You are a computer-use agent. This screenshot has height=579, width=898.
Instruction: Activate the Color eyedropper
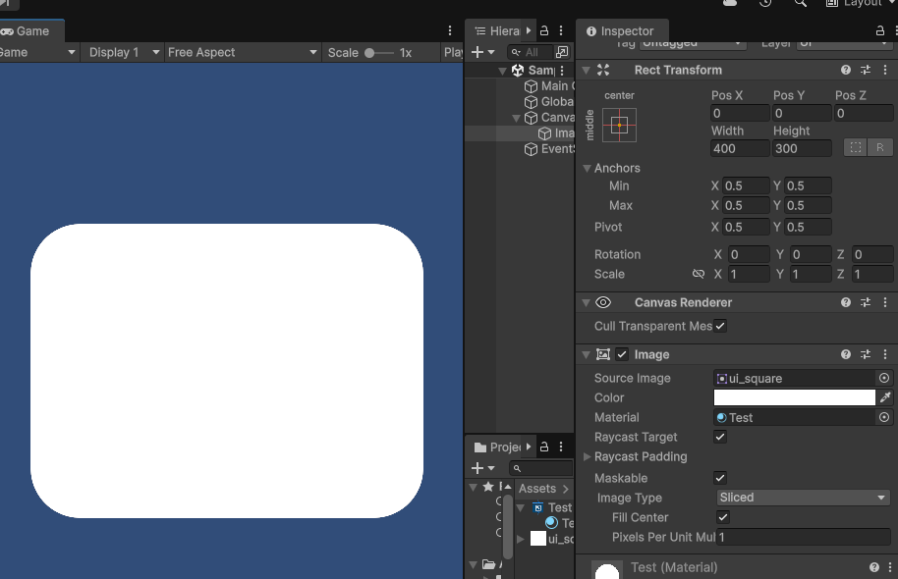click(885, 397)
